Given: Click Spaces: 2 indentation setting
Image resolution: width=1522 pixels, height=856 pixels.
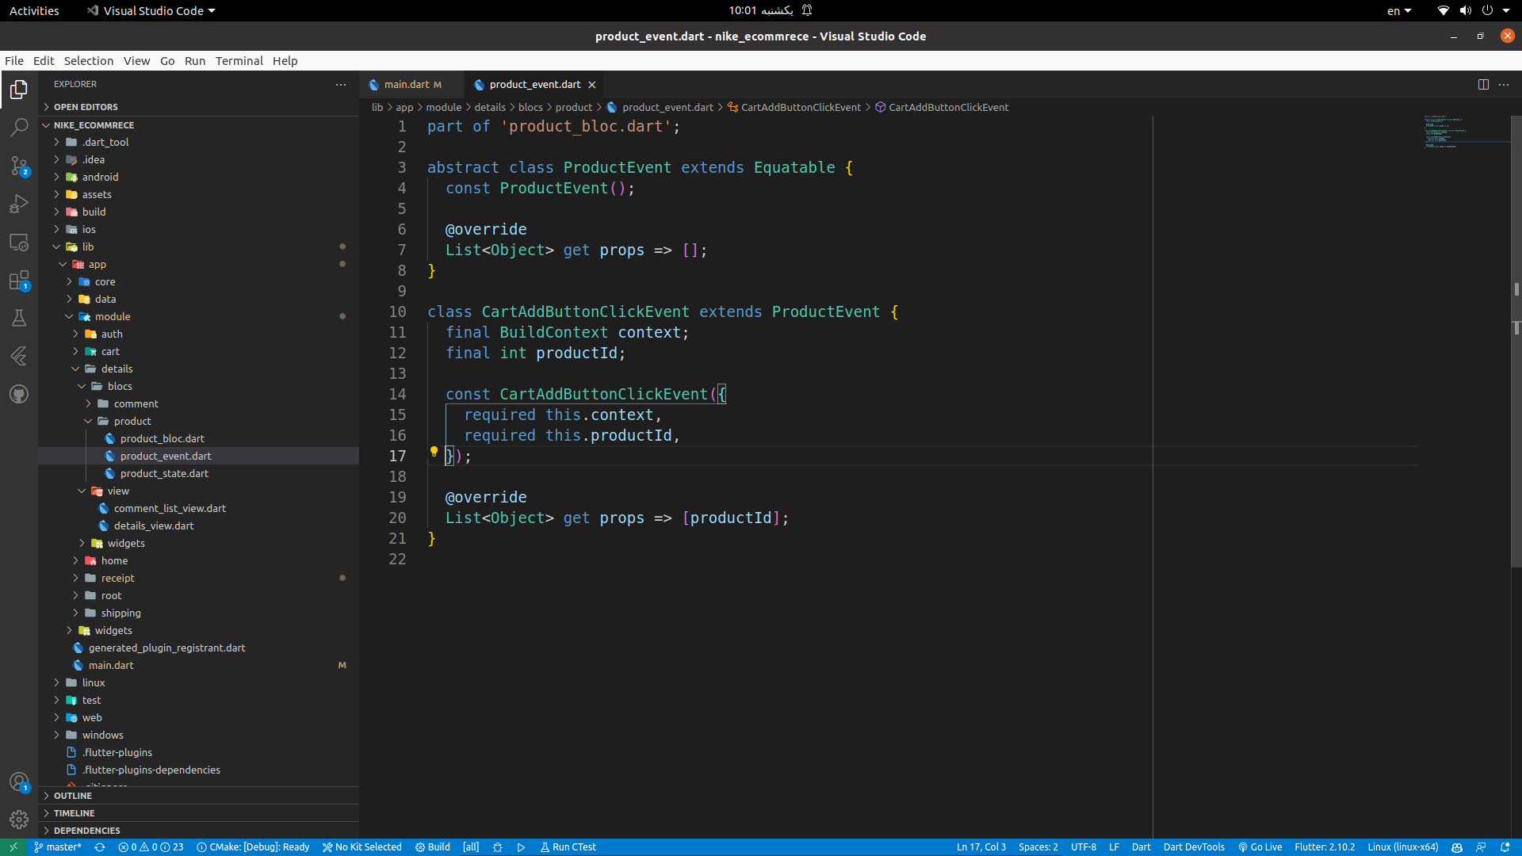Looking at the screenshot, I should click(x=1038, y=847).
